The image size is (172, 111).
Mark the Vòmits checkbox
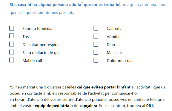96,36
